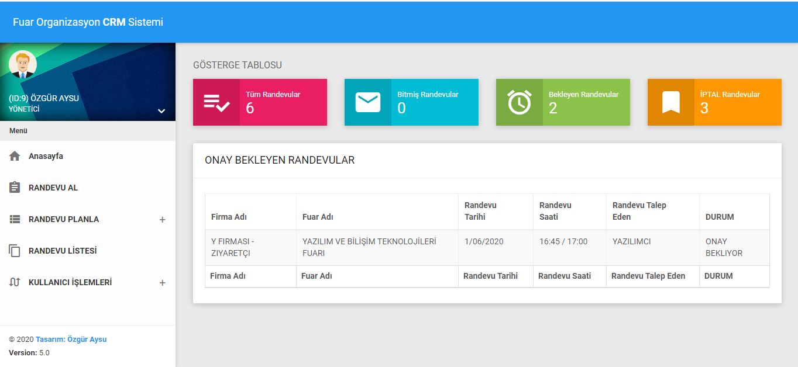
Task: Go to RANDEVU LİSTESİ menu item
Action: 62,251
